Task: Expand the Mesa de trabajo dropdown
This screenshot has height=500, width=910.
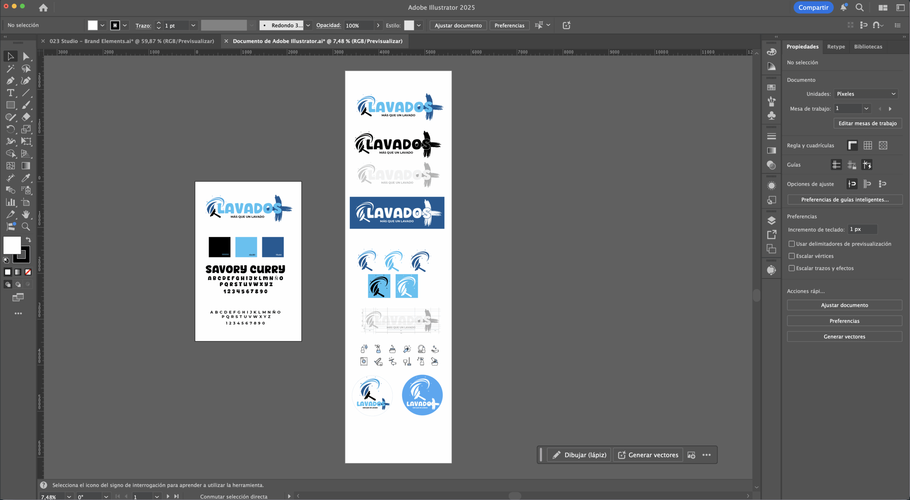Action: click(x=866, y=109)
